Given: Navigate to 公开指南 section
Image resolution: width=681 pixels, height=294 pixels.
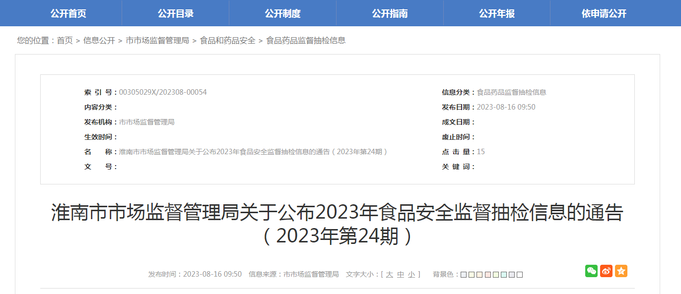Looking at the screenshot, I should coord(390,13).
